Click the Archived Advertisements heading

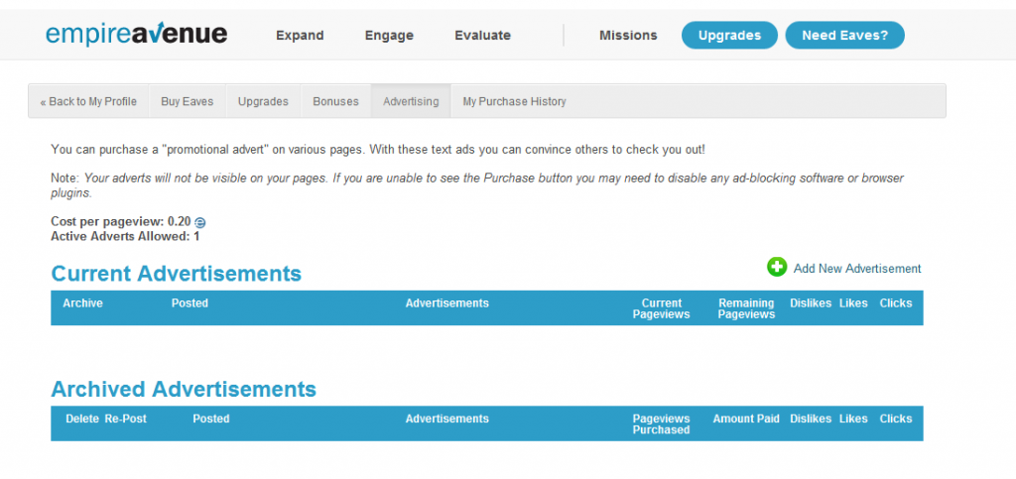click(x=184, y=389)
